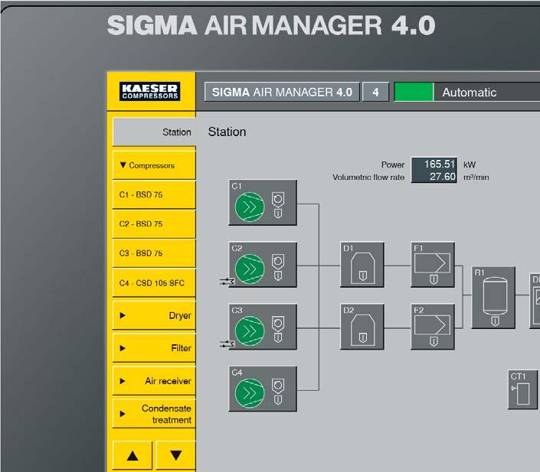Viewport: 540px width, 472px height.
Task: Open air receiver R1 block
Action: pyautogui.click(x=493, y=298)
